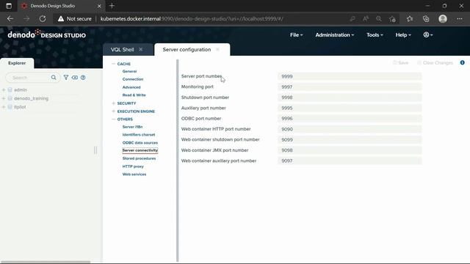The image size is (470, 264).
Task: Expand the SECURITY section
Action: coord(113,103)
